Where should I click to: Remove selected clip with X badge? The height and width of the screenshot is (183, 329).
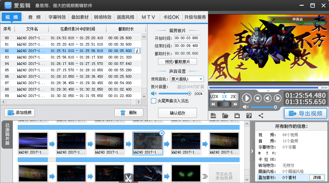162,133
